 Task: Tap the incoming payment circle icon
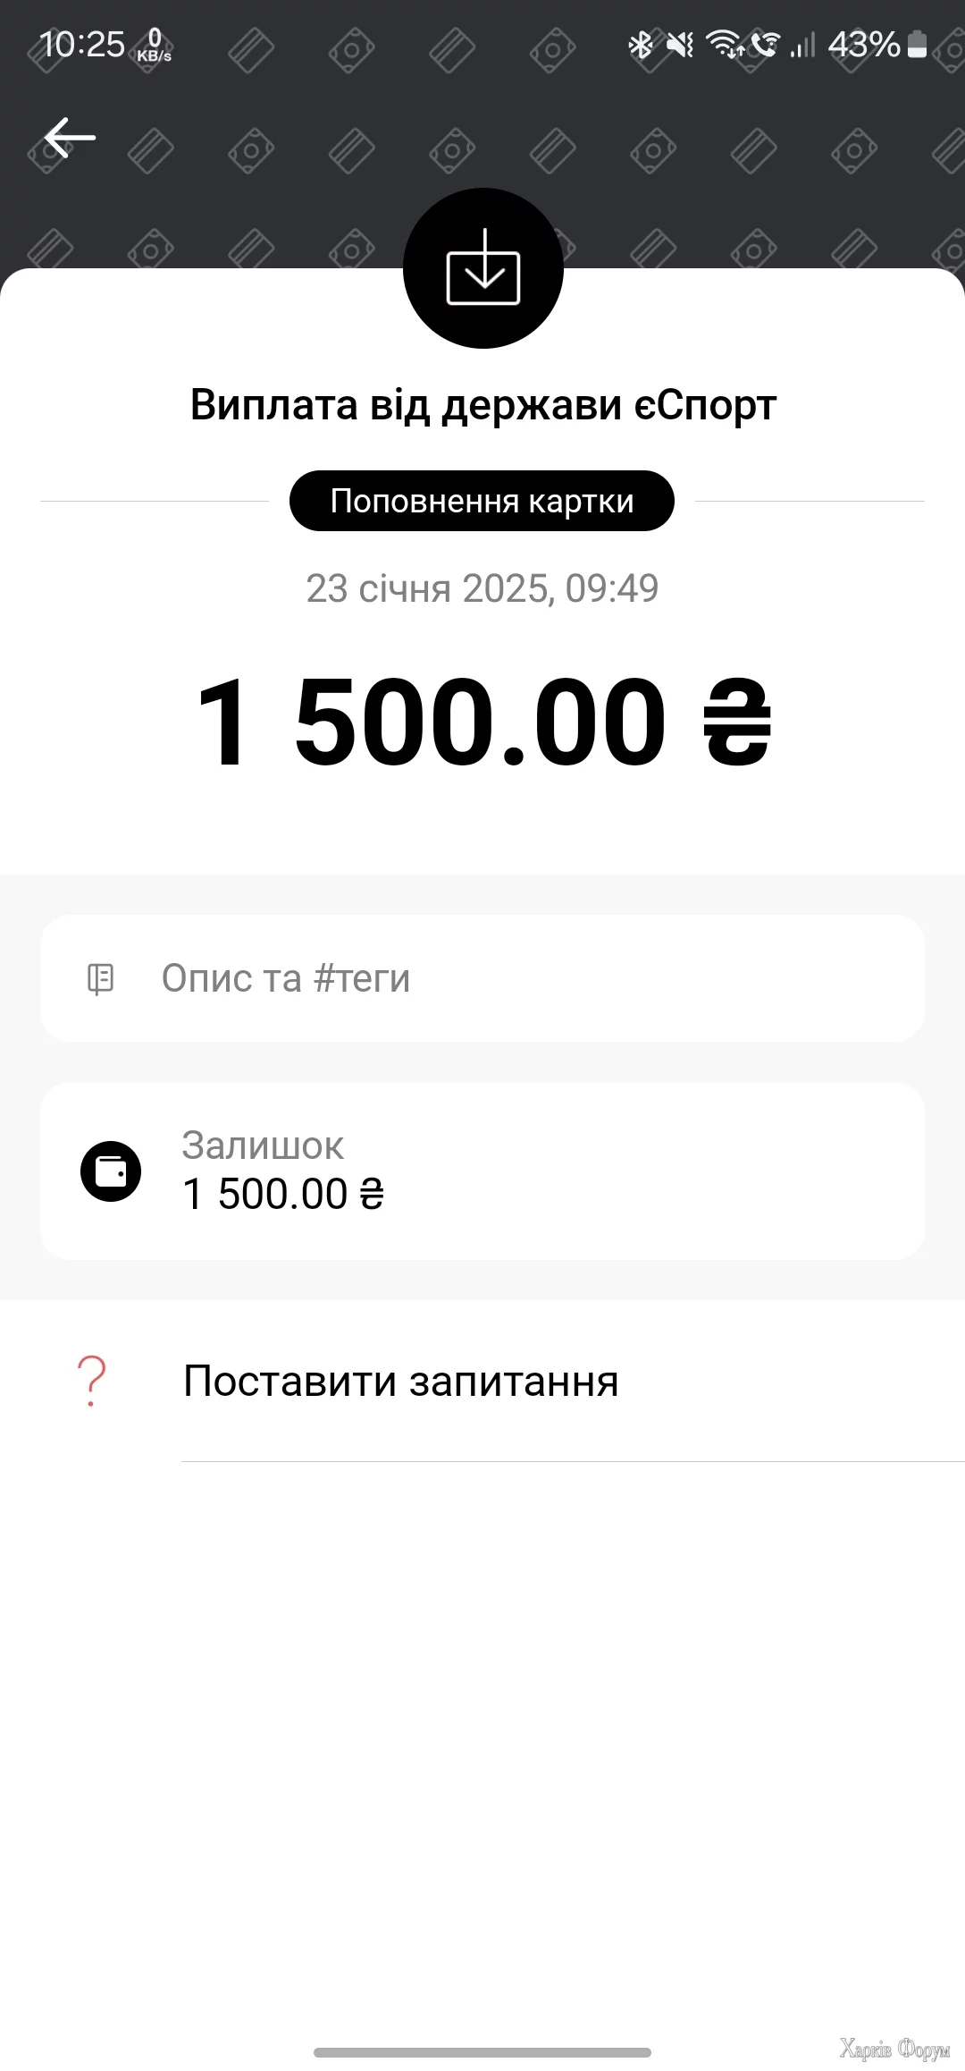[482, 267]
